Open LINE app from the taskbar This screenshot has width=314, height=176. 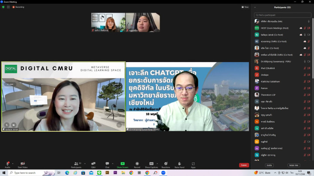[x=99, y=173]
